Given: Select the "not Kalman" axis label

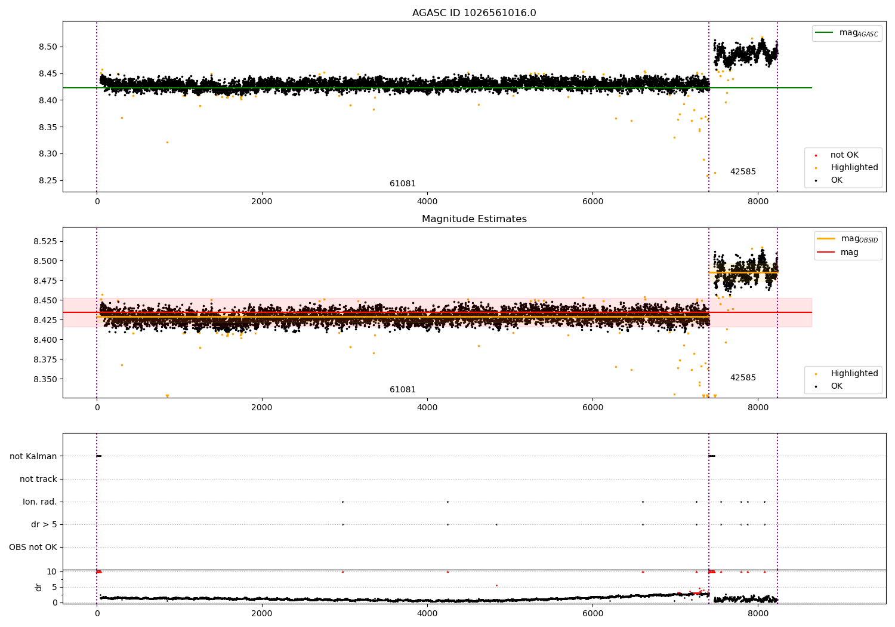Looking at the screenshot, I should (x=33, y=457).
